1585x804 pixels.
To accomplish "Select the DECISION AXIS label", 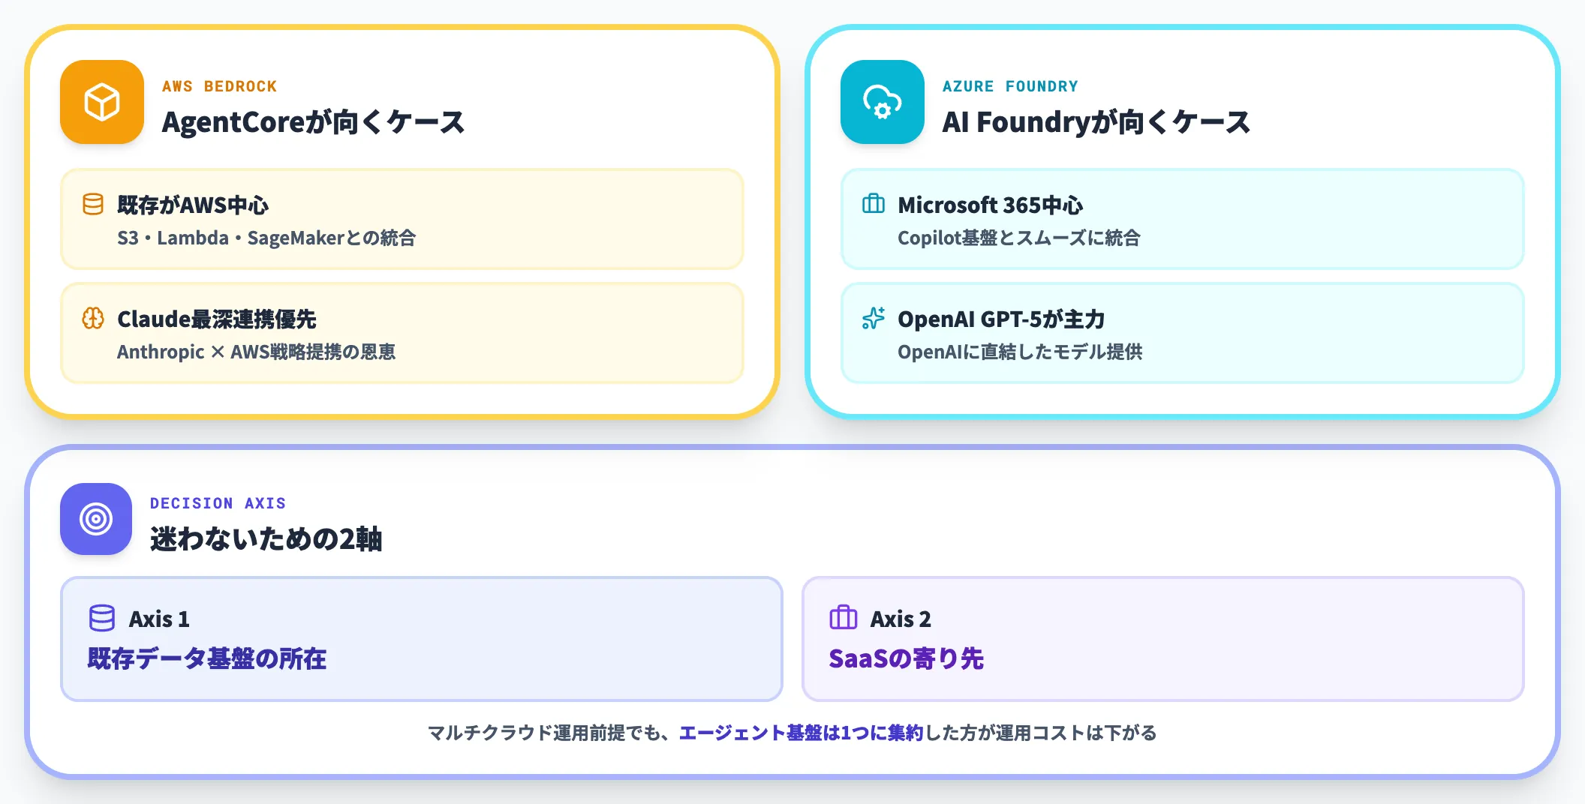I will (218, 502).
